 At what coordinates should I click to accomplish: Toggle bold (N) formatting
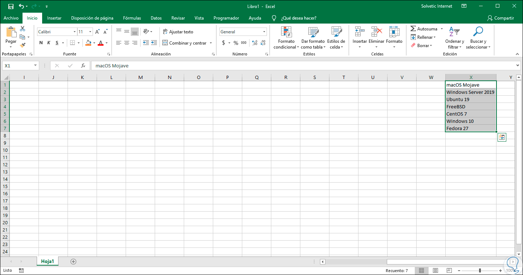[41, 43]
